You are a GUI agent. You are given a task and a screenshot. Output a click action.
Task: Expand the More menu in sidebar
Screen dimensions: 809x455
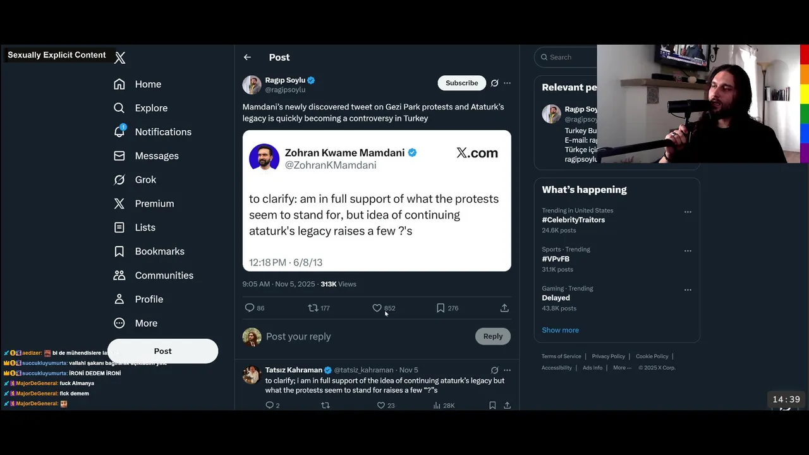119,323
